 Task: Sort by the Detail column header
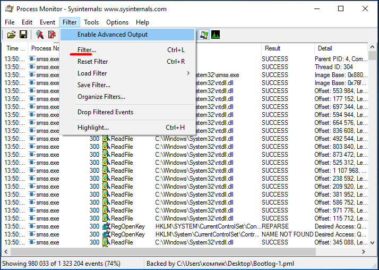(x=341, y=48)
